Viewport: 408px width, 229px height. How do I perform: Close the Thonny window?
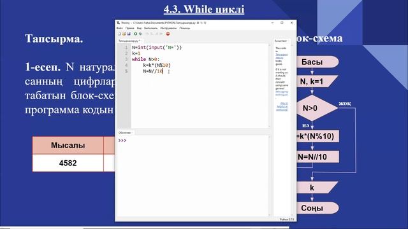coord(292,23)
